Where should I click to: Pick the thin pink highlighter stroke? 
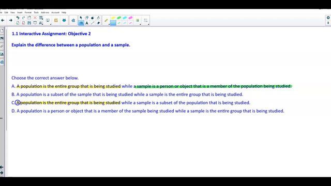[x=130, y=23]
